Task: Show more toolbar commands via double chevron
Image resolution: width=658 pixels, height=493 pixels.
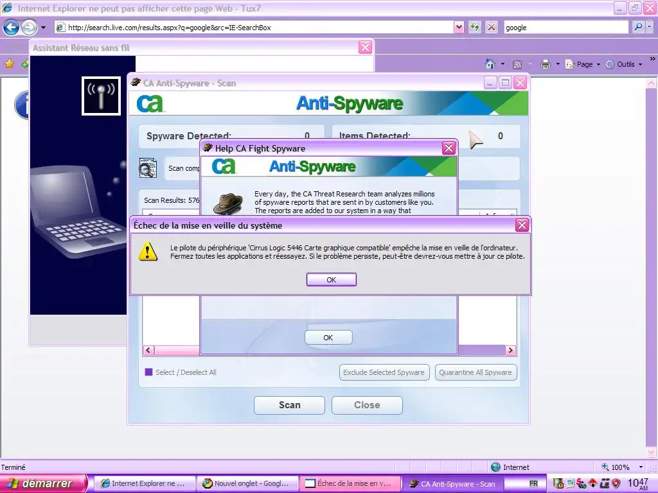Action: (653, 59)
